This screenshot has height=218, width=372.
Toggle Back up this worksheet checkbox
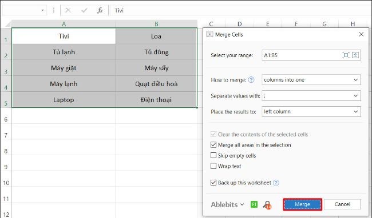click(213, 183)
